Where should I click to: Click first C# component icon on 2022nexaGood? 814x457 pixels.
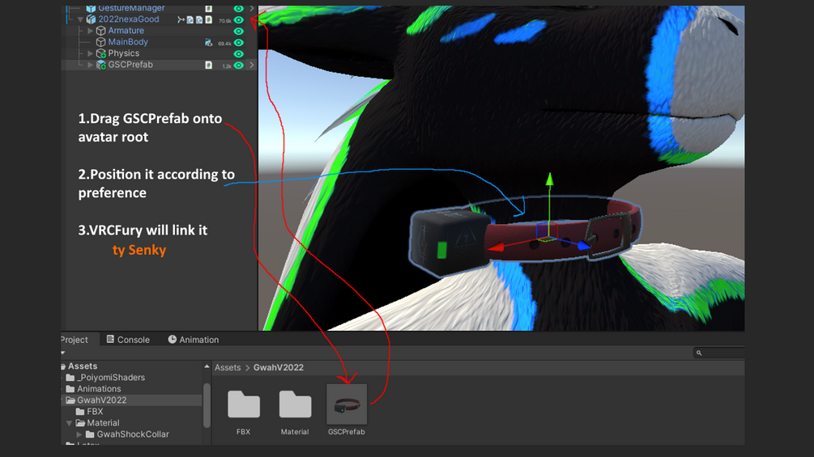pos(190,20)
